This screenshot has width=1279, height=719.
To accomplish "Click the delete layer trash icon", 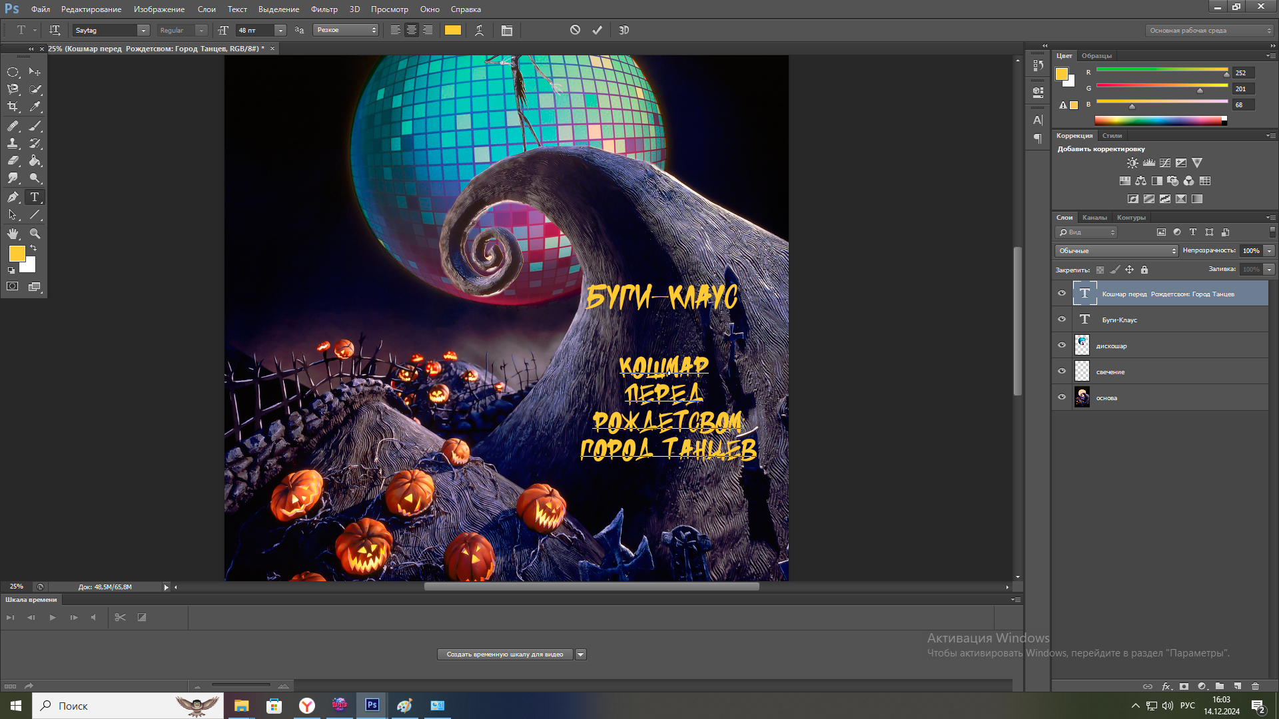I will (x=1255, y=686).
